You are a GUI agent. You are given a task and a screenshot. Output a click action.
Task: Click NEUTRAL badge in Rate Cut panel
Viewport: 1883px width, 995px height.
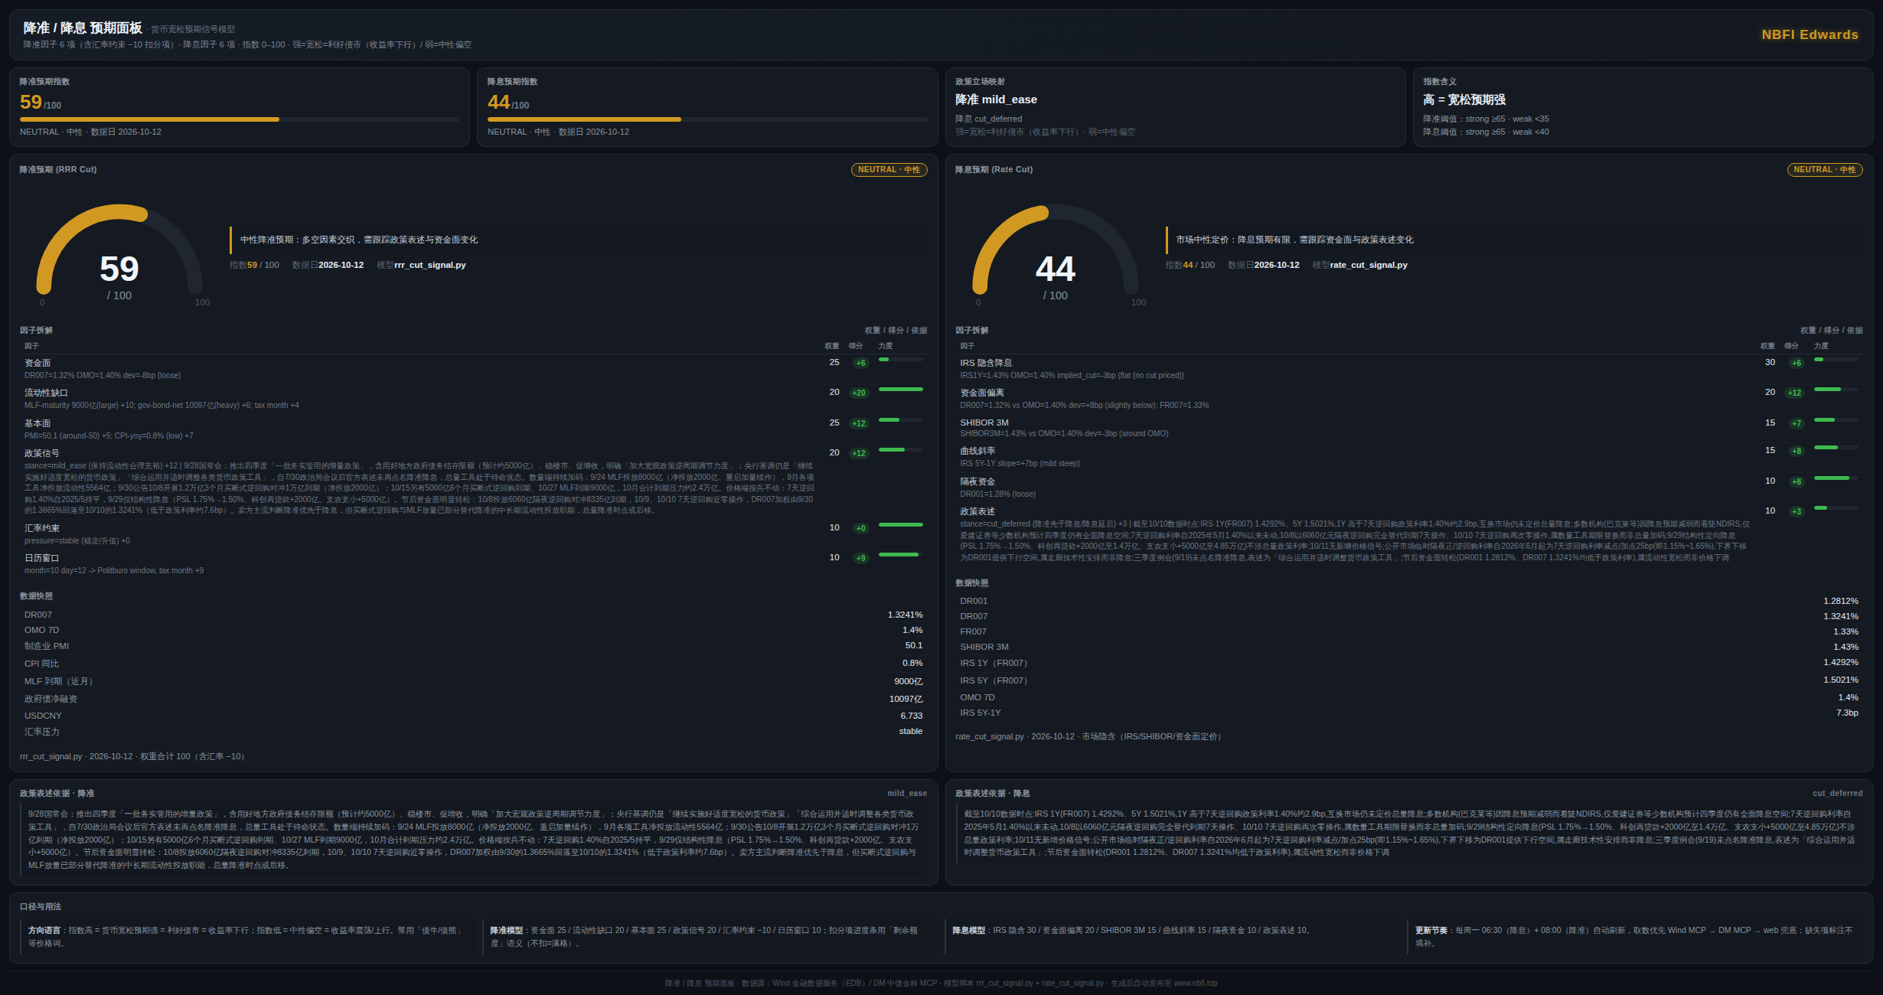tap(1825, 170)
